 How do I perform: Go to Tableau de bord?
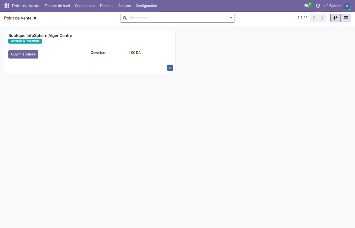57,6
